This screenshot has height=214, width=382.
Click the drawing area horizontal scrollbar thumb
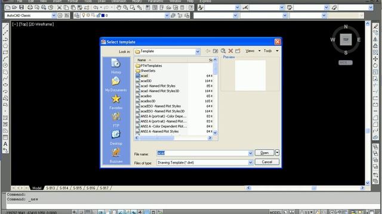[314, 188]
